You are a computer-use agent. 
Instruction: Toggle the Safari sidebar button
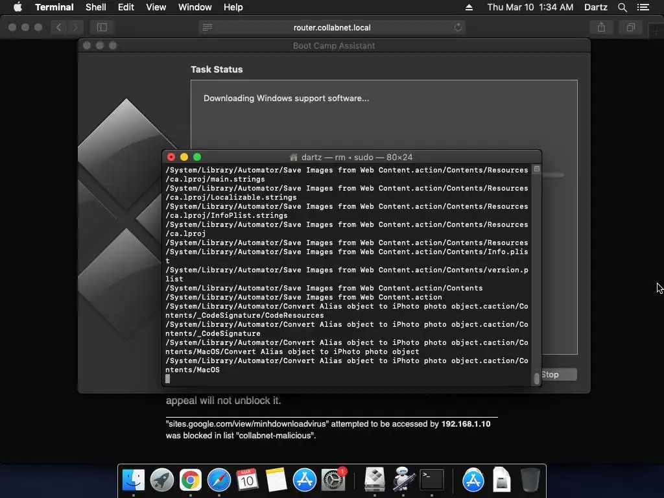coord(102,27)
